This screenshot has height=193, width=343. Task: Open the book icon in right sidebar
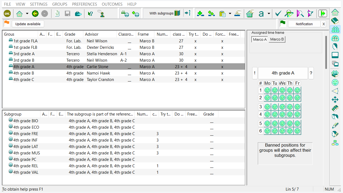pos(335,21)
